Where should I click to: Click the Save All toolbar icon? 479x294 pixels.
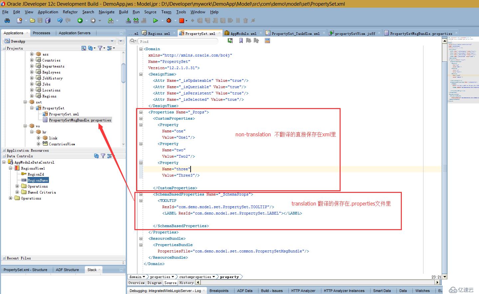click(x=48, y=21)
